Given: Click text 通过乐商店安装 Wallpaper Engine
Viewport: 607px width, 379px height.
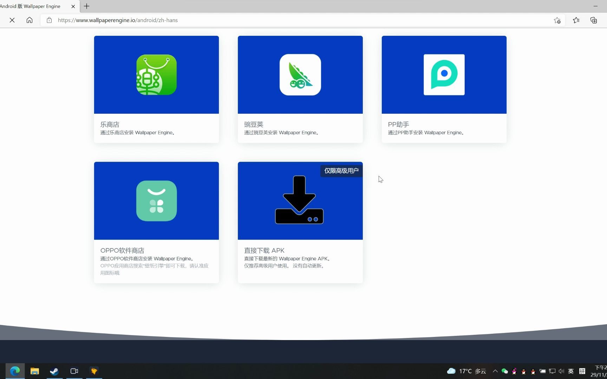Looking at the screenshot, I should [138, 133].
